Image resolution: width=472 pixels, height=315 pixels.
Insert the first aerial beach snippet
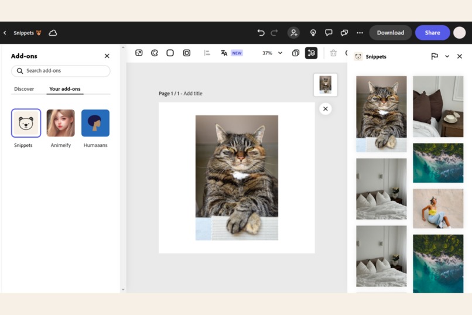(x=438, y=163)
